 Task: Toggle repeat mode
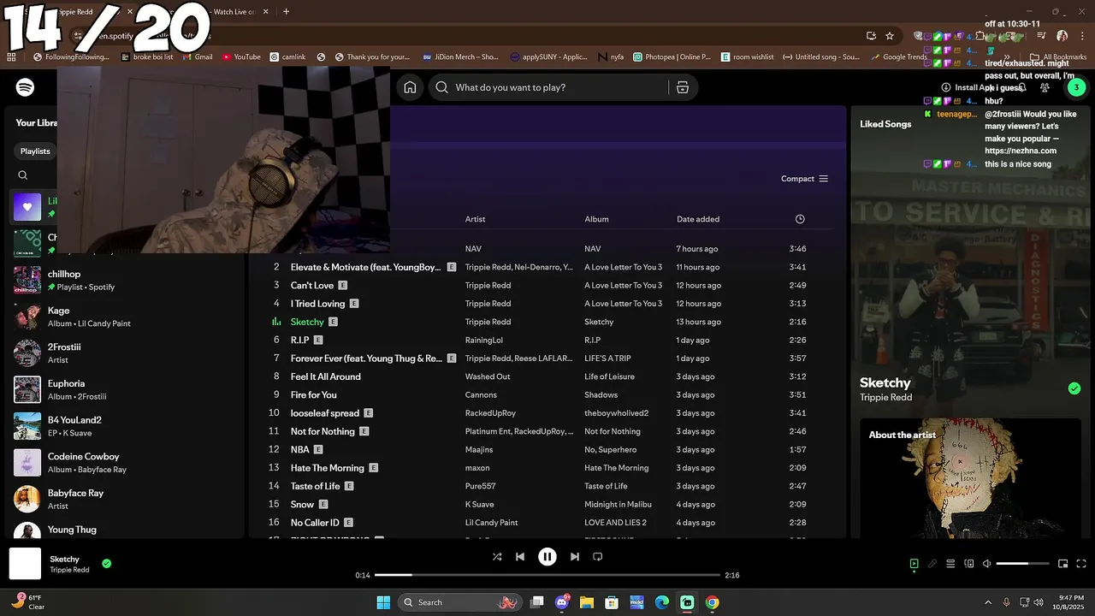[x=598, y=556]
